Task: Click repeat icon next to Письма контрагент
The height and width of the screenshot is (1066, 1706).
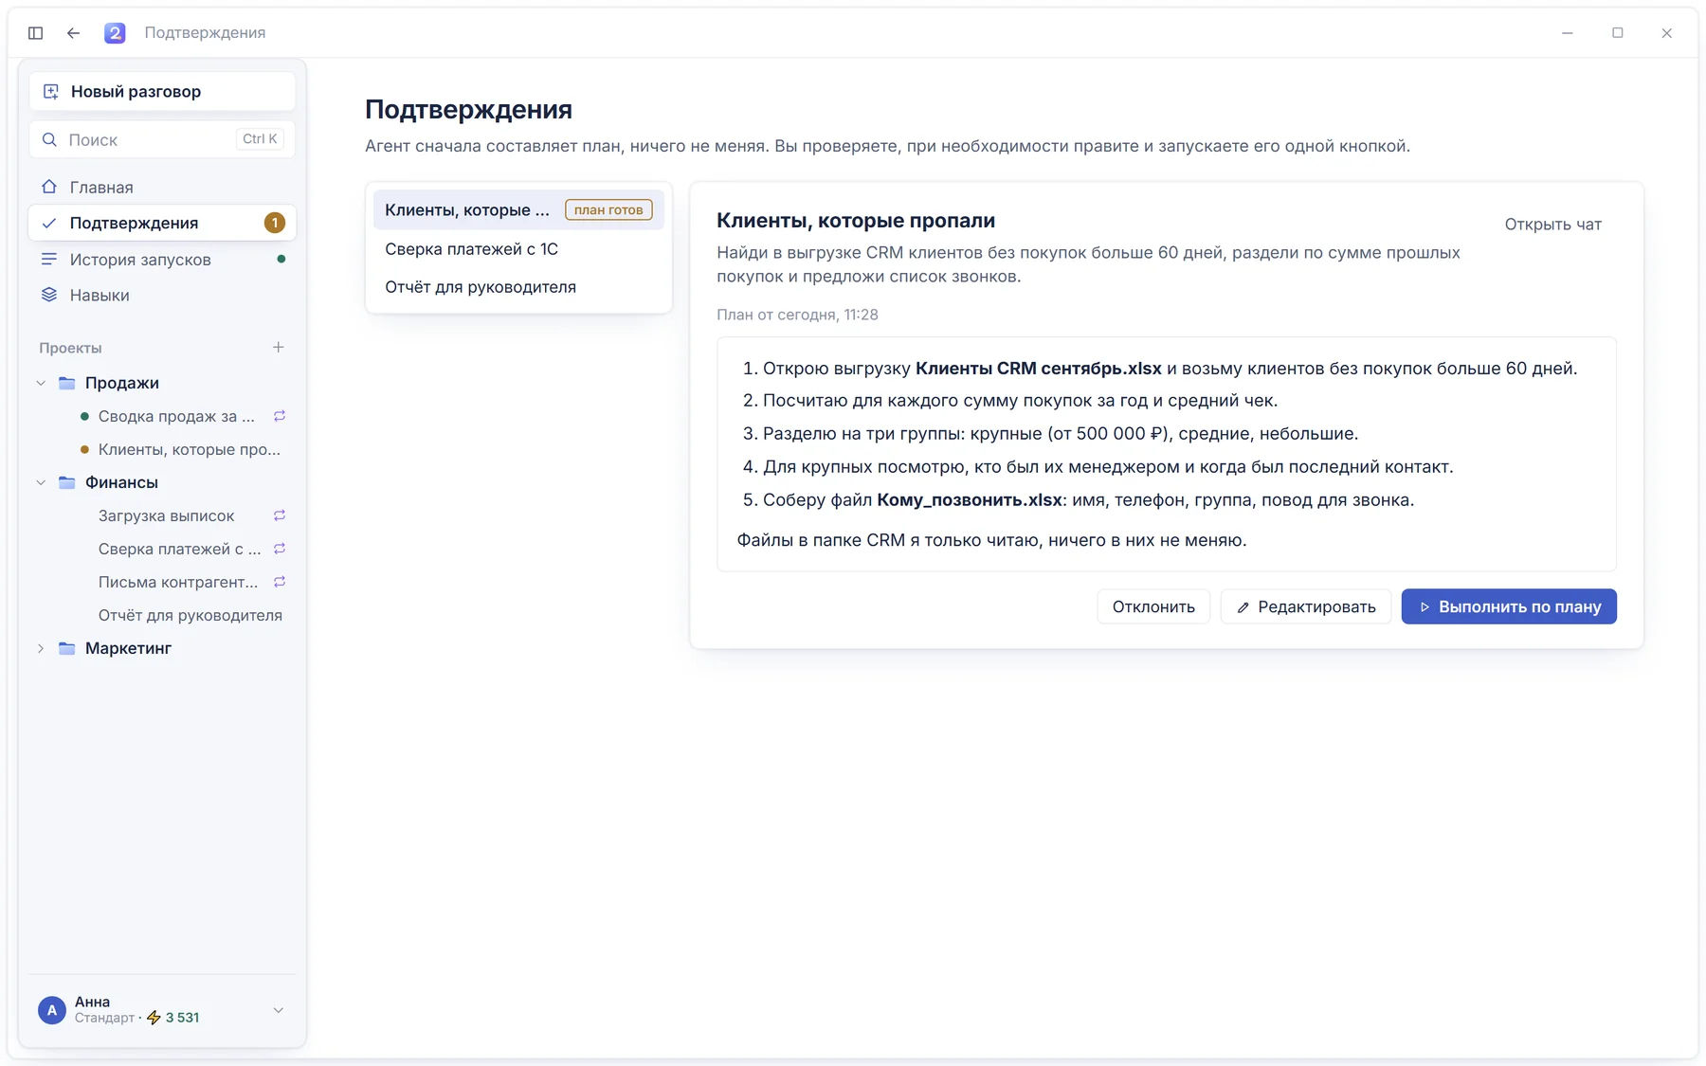Action: (x=280, y=582)
